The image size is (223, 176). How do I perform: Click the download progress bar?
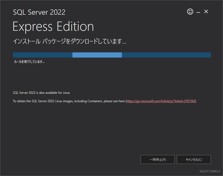112,55
